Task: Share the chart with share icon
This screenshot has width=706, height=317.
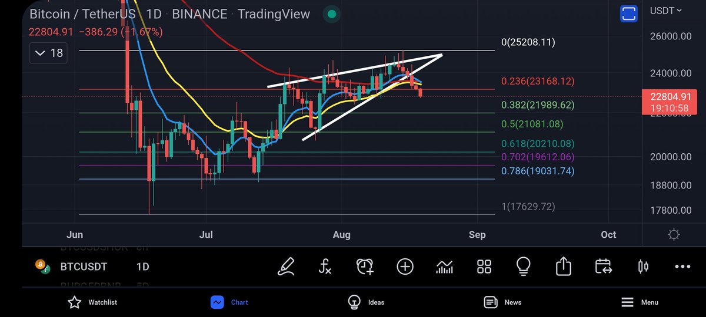Action: point(564,267)
